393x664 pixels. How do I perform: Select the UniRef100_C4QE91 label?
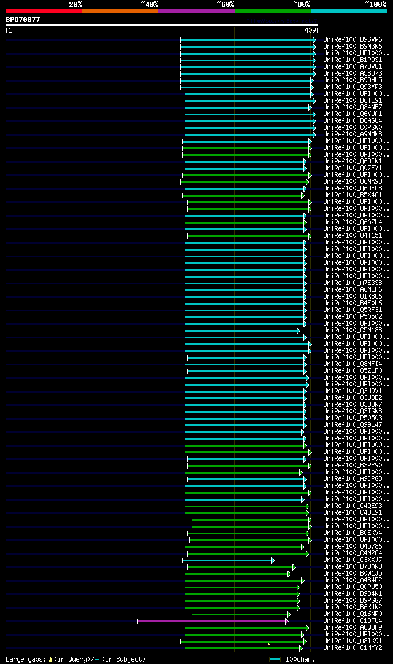coord(352,512)
